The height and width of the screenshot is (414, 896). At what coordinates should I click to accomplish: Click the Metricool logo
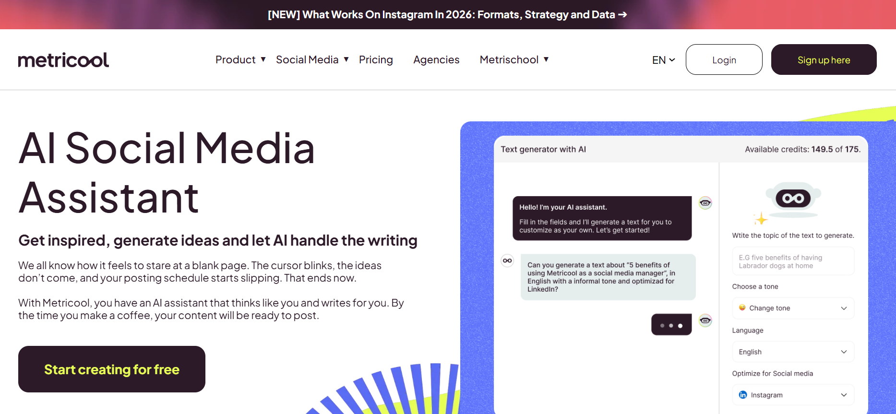coord(63,60)
